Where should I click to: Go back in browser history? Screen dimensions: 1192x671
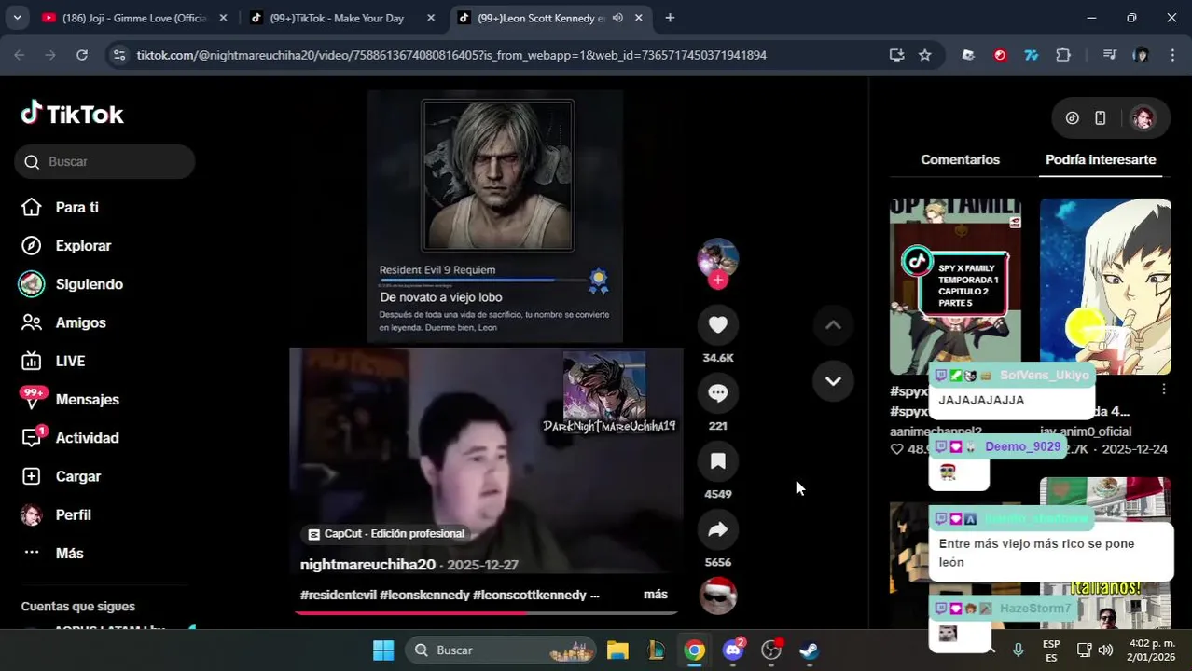[x=20, y=55]
